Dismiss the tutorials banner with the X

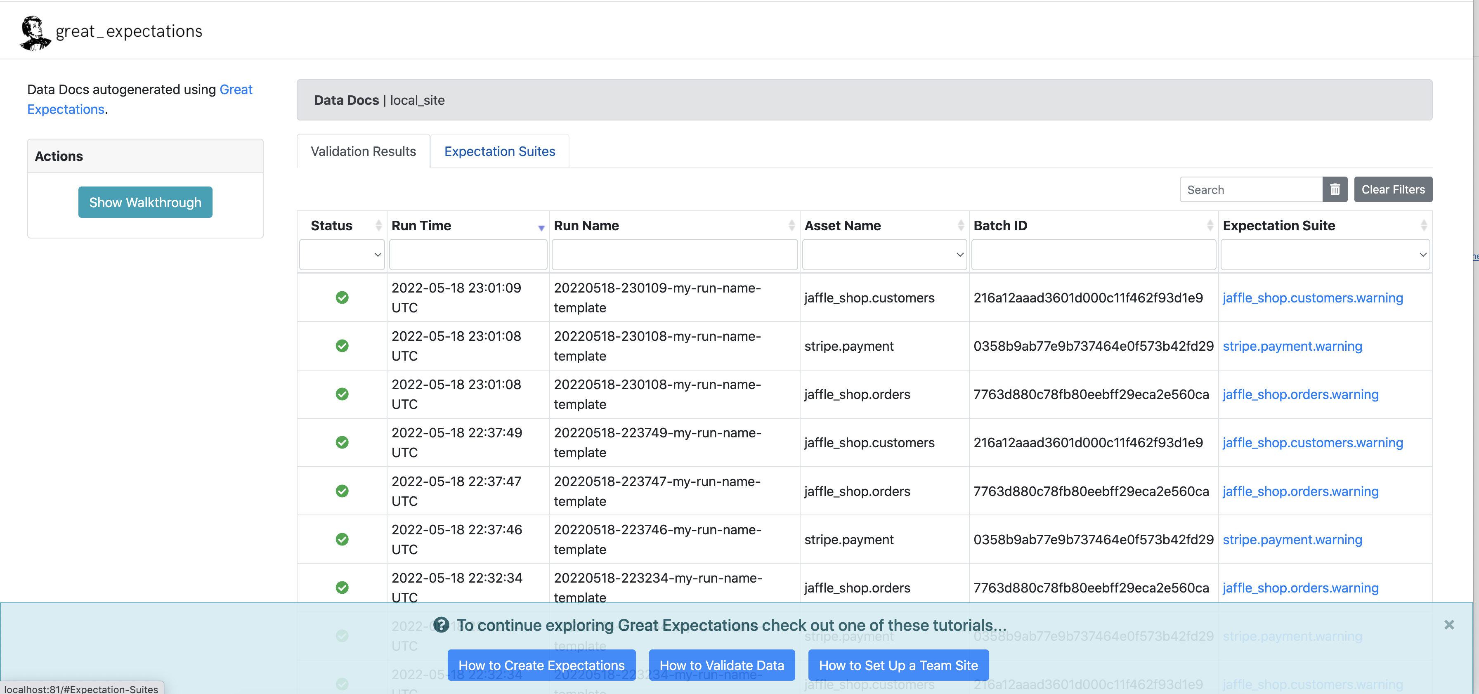point(1448,625)
